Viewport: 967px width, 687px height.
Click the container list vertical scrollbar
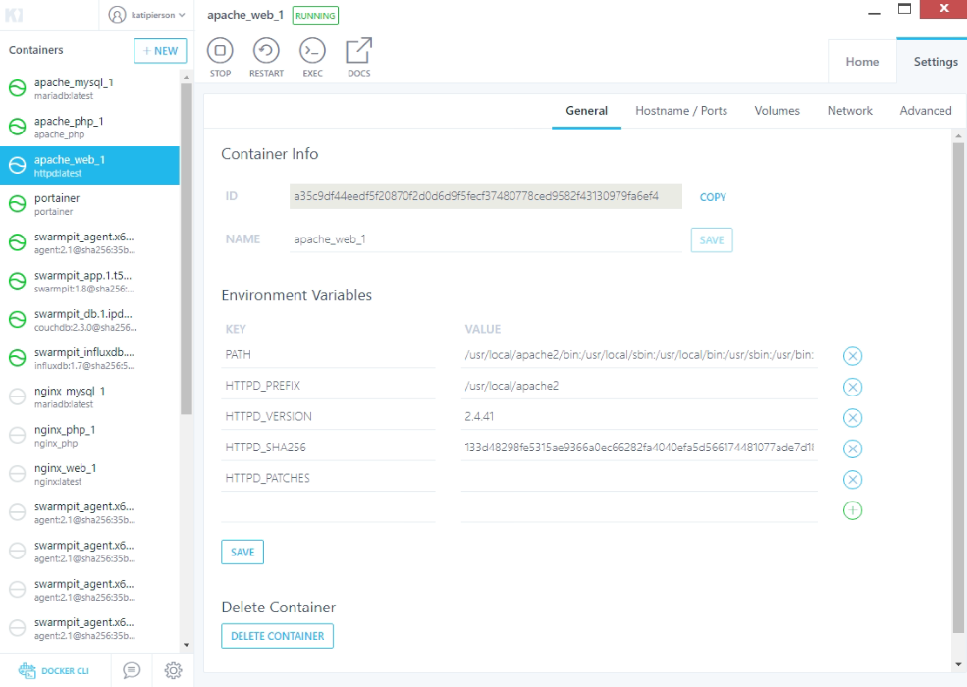[187, 245]
